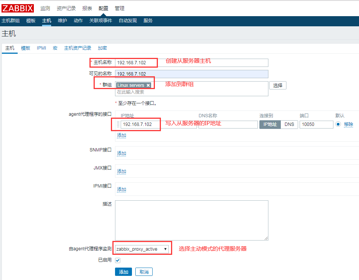Switch to the 宏 form tab
This screenshot has width=359, height=280.
pos(55,48)
